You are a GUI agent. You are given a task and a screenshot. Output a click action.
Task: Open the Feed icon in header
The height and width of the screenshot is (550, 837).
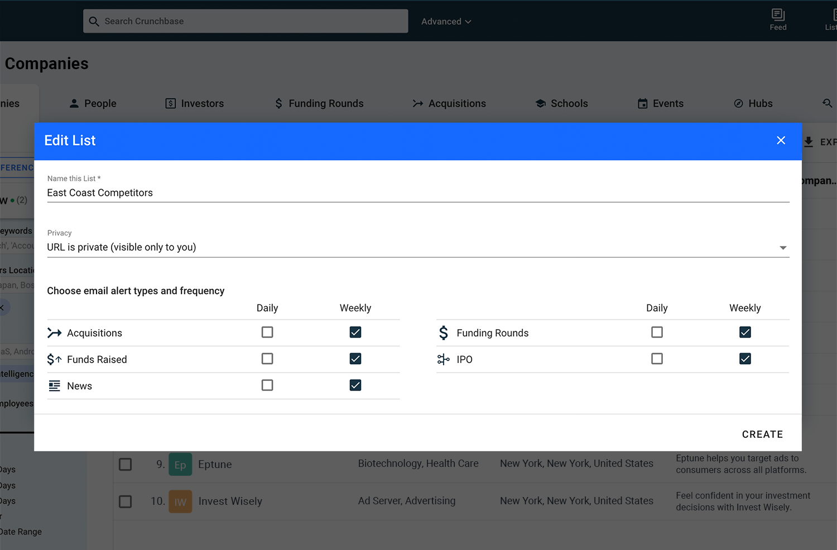point(778,20)
